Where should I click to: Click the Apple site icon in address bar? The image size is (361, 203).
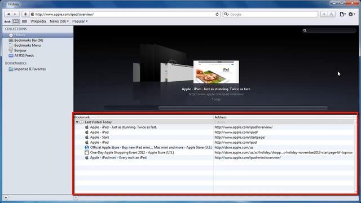point(33,14)
